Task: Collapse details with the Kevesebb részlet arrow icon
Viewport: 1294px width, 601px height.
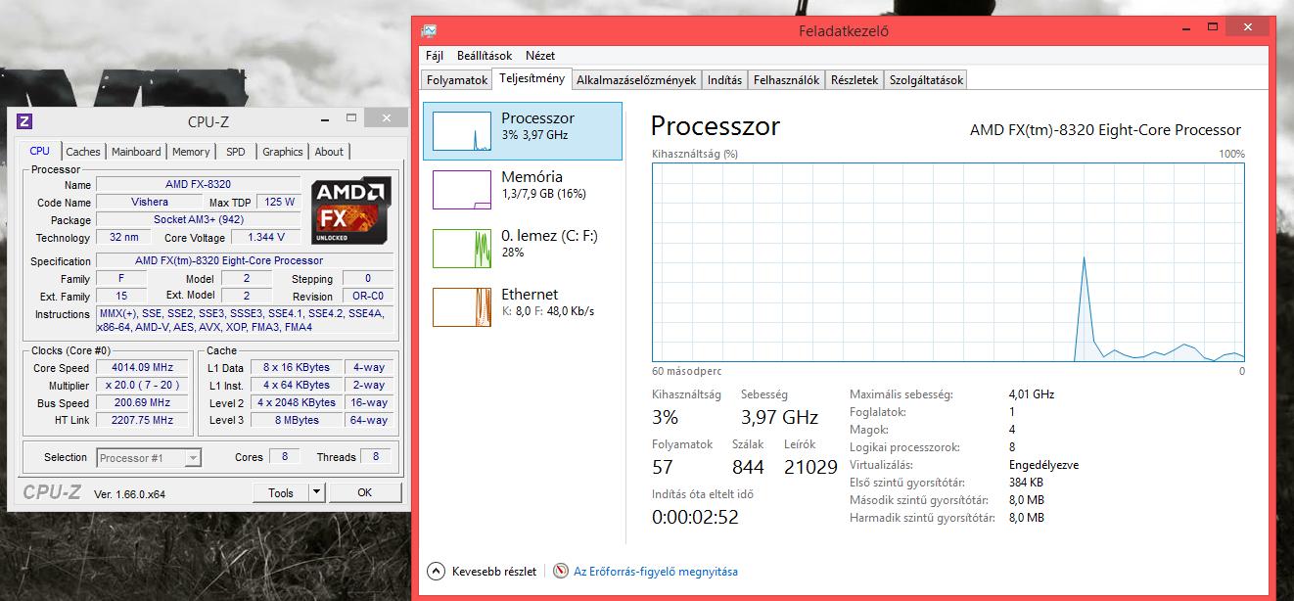Action: (437, 571)
